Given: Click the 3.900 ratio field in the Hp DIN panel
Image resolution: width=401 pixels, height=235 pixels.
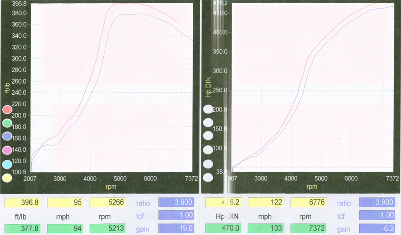Looking at the screenshot, I should pyautogui.click(x=377, y=202).
